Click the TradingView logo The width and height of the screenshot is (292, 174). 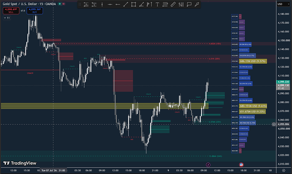pos(20,163)
